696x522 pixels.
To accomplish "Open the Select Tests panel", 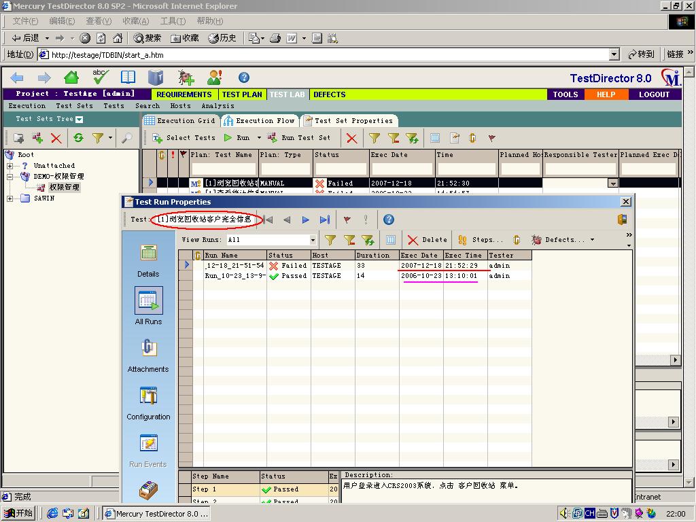I will (184, 138).
